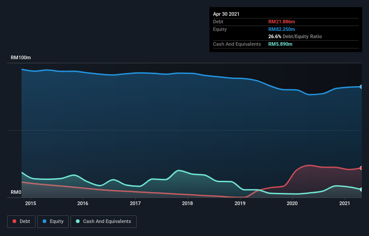Click the RM100m y-axis label
Viewport: 369px width, 236px height.
click(x=21, y=58)
